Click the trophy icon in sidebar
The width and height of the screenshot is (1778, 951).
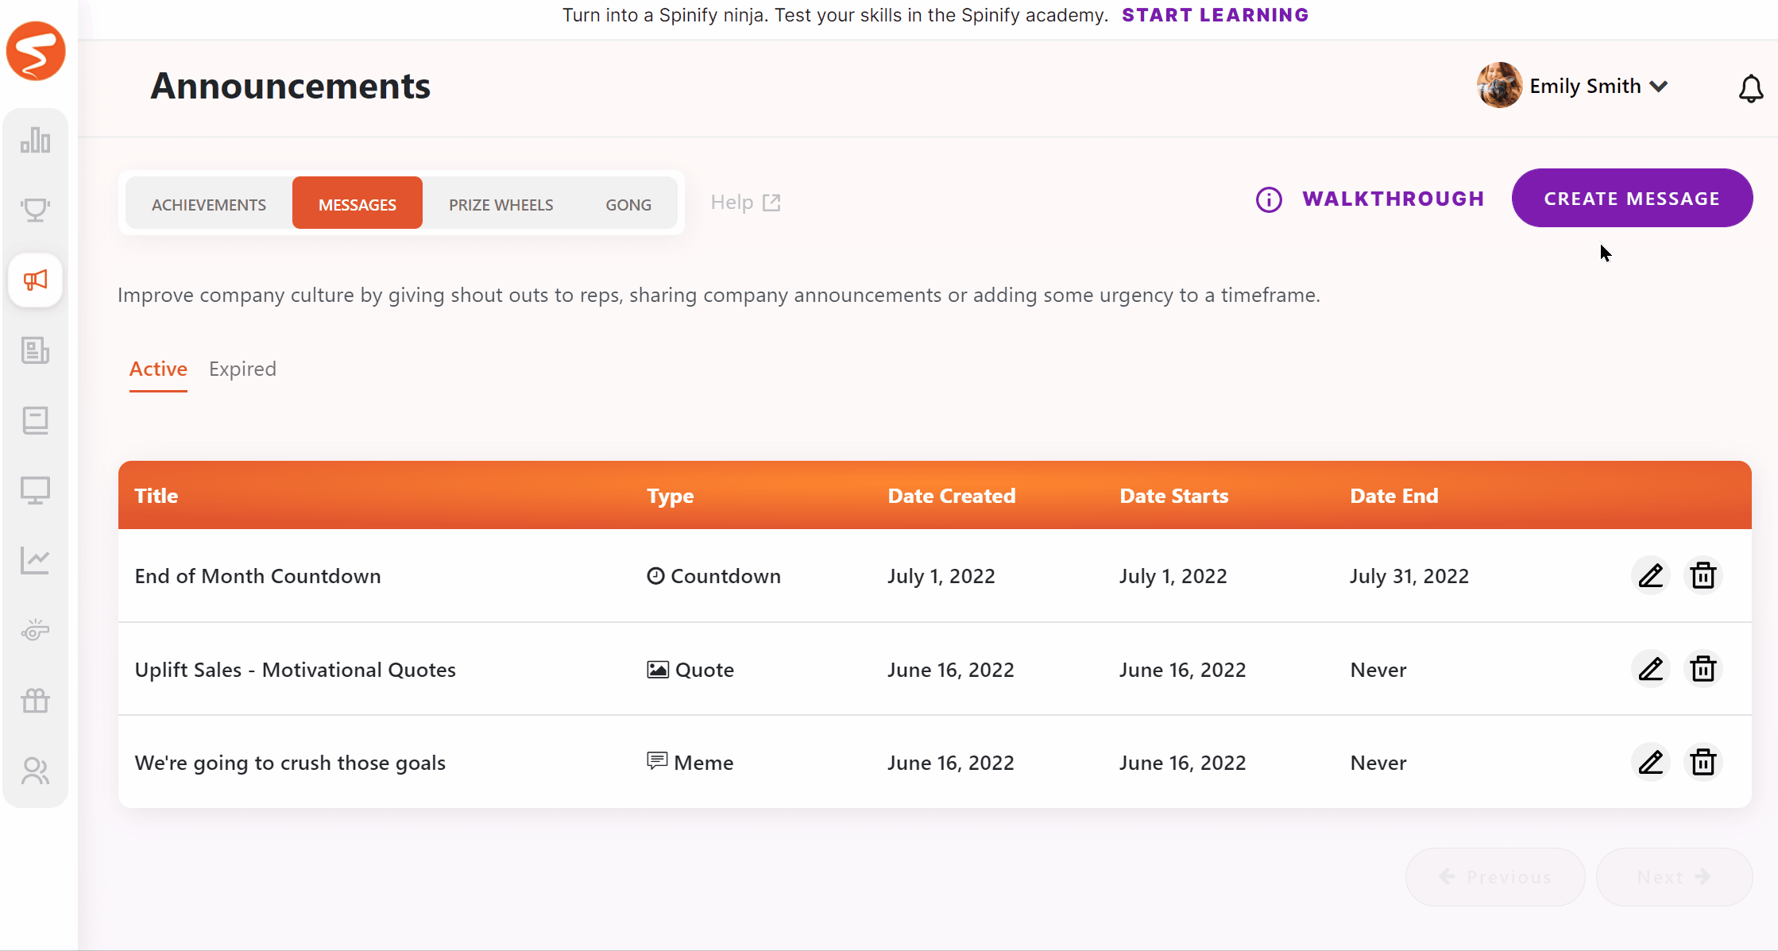35,211
